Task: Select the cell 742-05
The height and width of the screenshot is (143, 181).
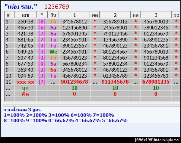Action: (x=25, y=46)
